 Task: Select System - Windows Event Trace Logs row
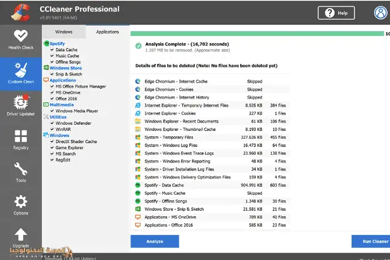(210, 153)
